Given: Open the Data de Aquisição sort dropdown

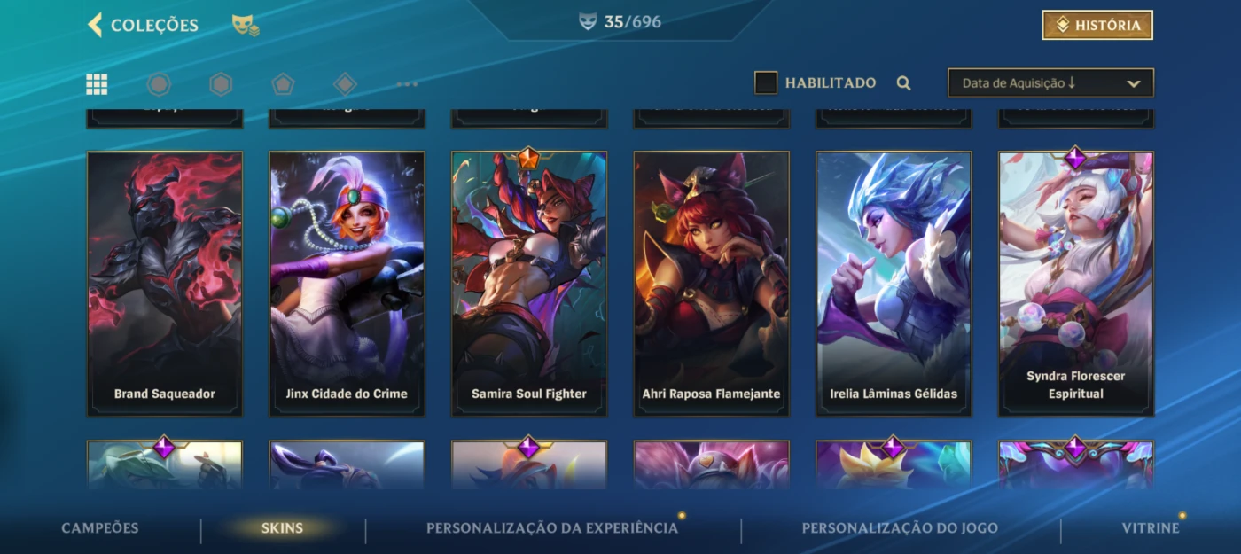Looking at the screenshot, I should tap(1050, 83).
